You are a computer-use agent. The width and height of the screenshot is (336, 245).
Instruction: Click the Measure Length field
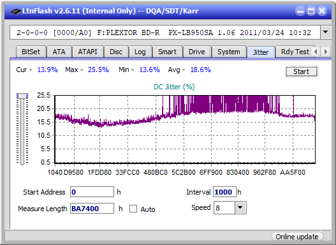pyautogui.click(x=92, y=209)
